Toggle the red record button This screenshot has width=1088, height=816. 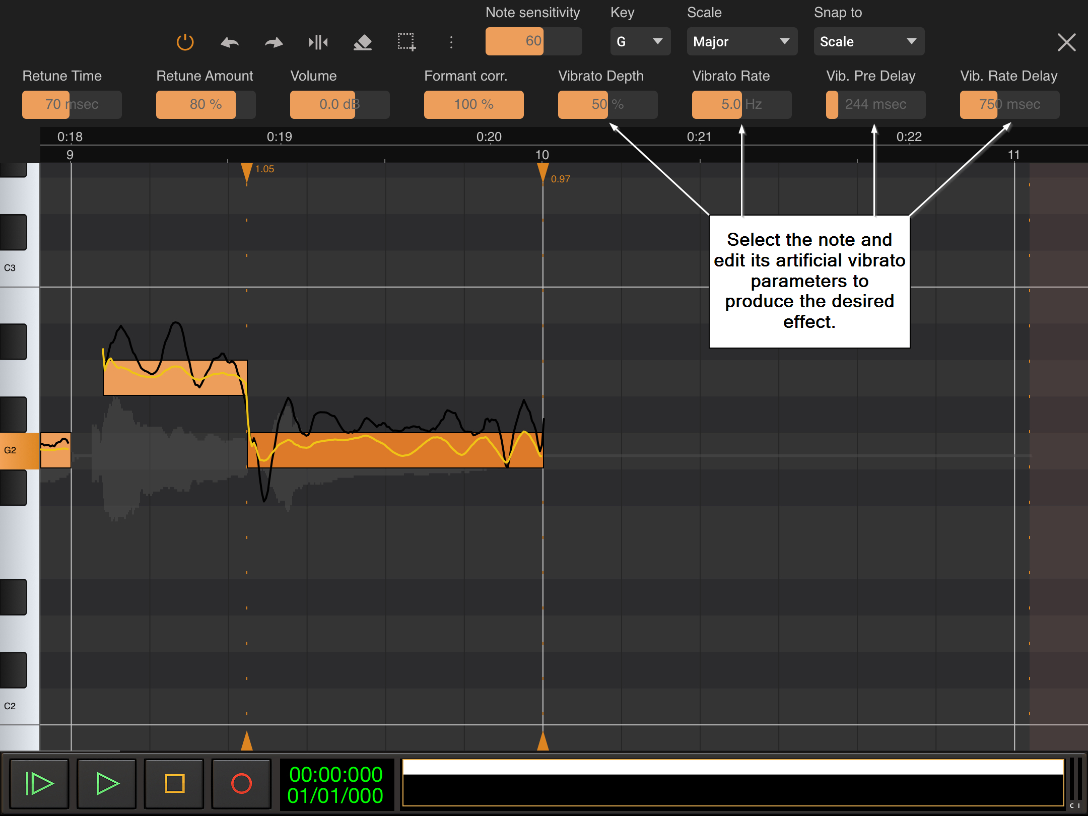tap(241, 783)
